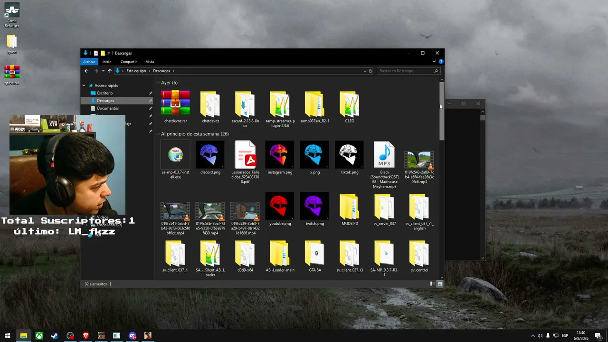
Task: Open the address bar history dropdown
Action: [x=365, y=71]
